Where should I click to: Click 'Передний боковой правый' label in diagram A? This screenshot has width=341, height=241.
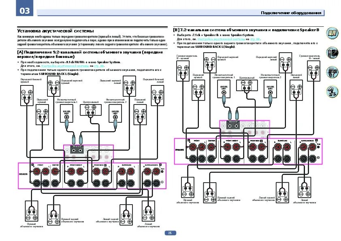pos(31,81)
